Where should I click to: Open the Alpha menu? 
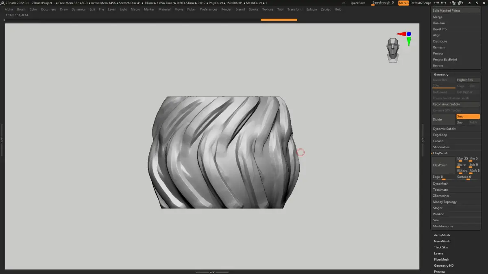(x=9, y=9)
